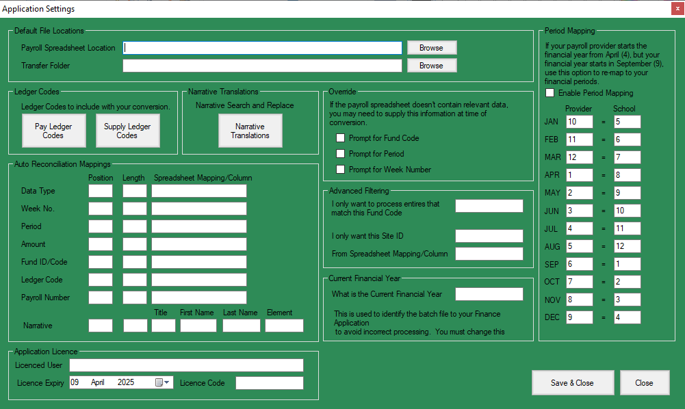Browse for the Payroll Spreadsheet Location
Viewport: 685px width, 409px height.
click(431, 48)
